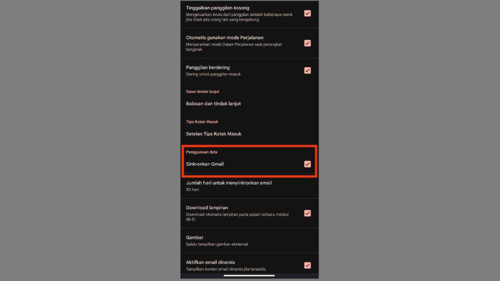
Task: Tap the bottom home gesture bar
Action: (249, 276)
